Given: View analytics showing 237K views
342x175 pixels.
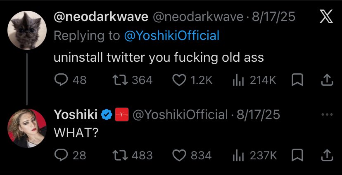Looking at the screenshot, I should pyautogui.click(x=254, y=155).
